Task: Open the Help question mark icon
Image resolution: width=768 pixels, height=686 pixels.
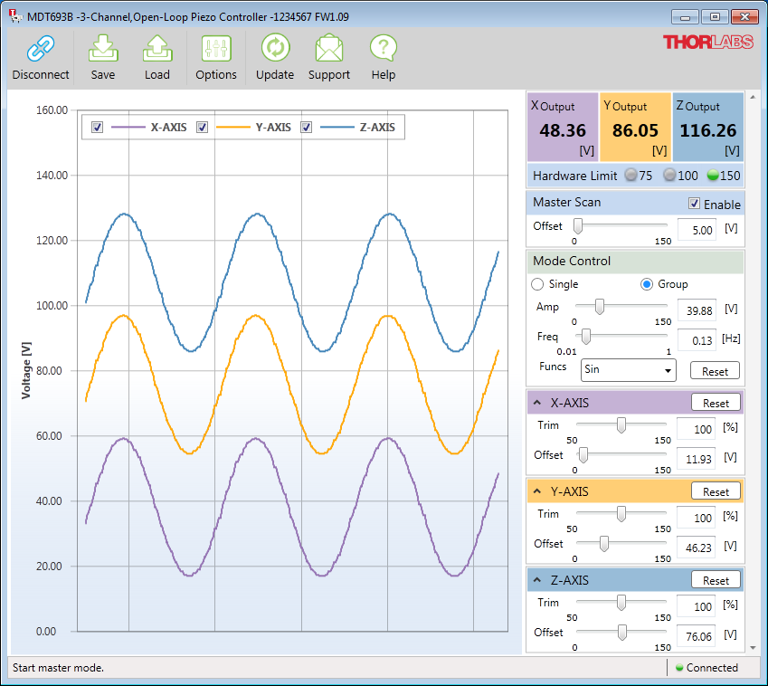Action: tap(384, 49)
